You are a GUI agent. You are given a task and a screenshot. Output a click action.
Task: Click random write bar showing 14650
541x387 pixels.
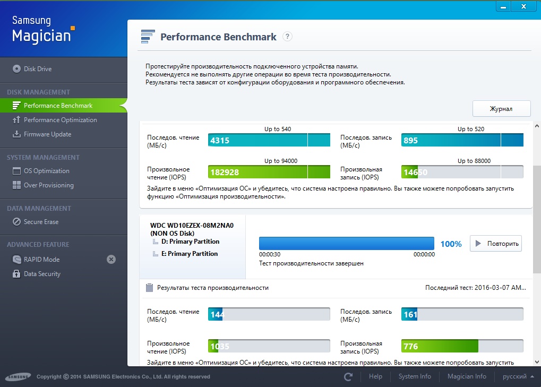[462, 172]
